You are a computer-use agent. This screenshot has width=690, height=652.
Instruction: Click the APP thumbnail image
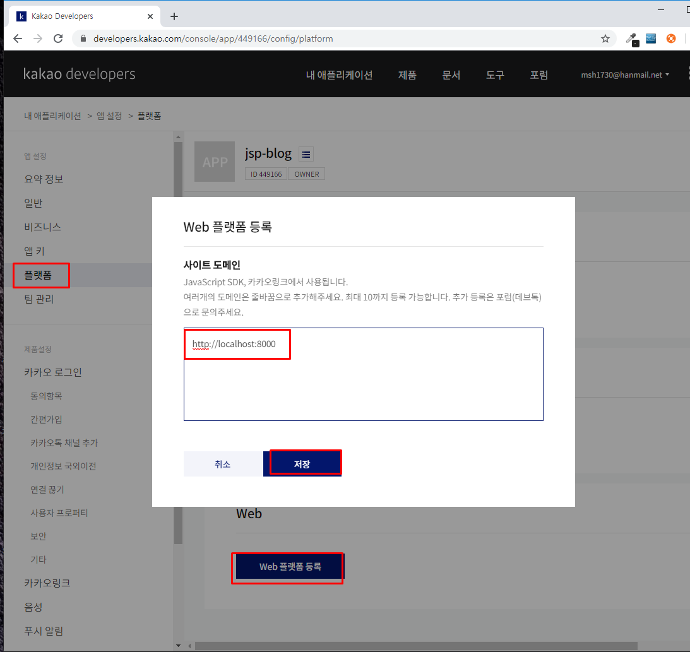pyautogui.click(x=215, y=162)
